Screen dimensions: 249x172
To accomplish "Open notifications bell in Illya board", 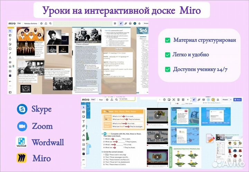I will pos(218,100).
